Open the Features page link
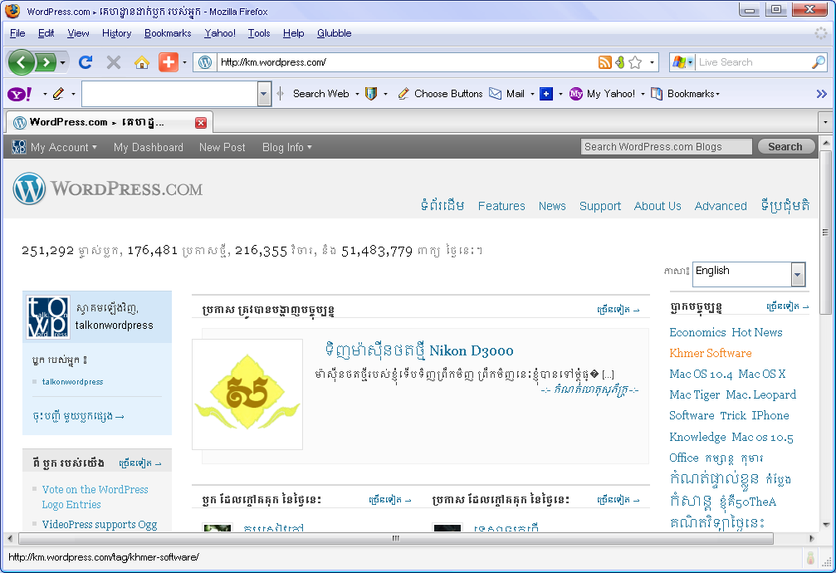The width and height of the screenshot is (836, 573). 501,206
